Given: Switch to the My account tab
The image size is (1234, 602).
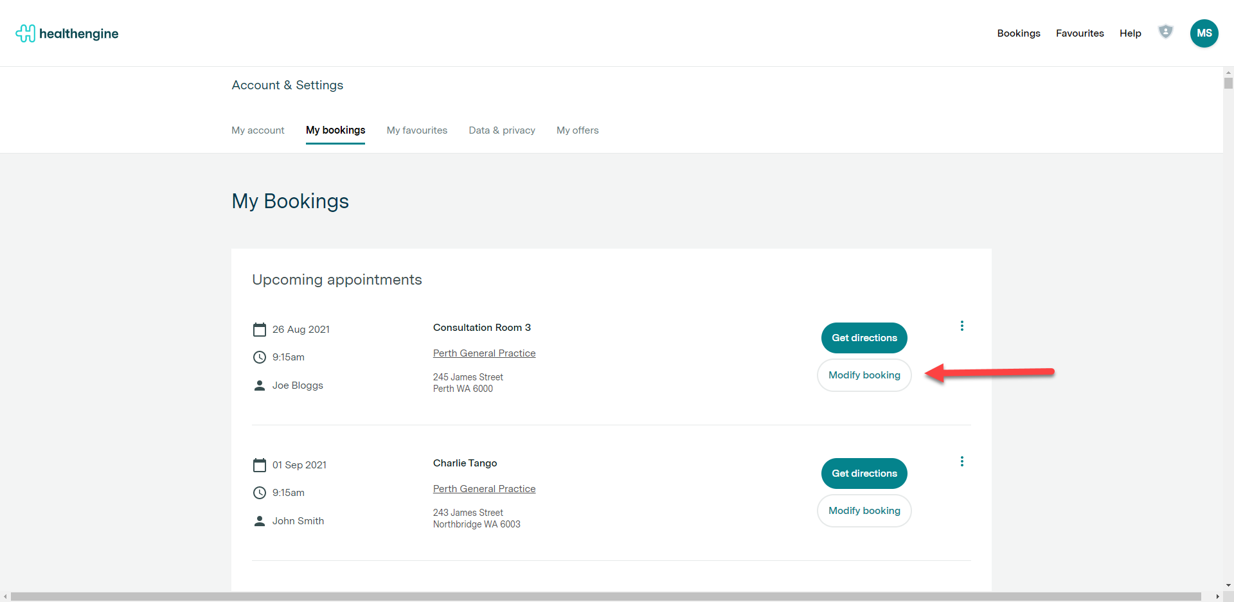Looking at the screenshot, I should click(258, 130).
